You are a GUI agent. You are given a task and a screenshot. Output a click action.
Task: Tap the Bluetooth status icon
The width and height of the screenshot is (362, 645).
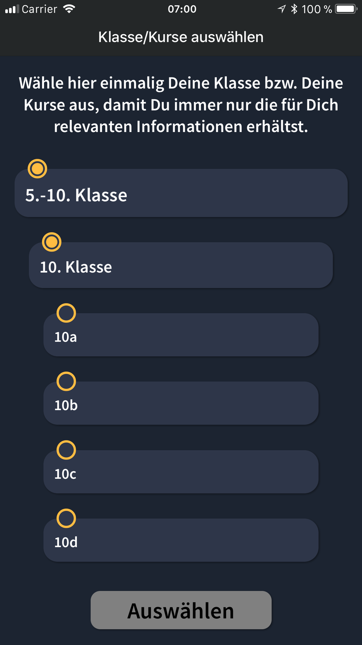294,9
